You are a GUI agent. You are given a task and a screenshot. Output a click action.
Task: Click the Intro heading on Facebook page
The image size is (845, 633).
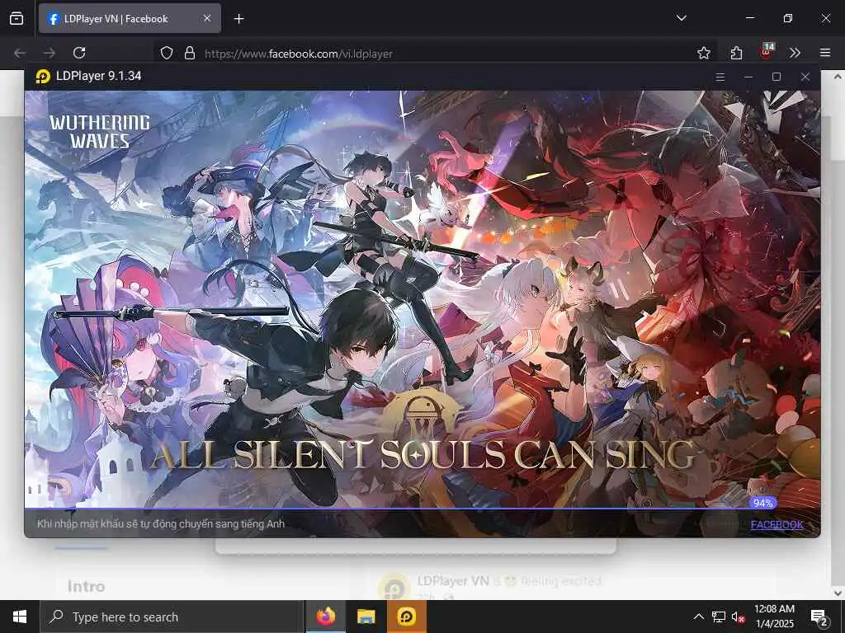86,586
